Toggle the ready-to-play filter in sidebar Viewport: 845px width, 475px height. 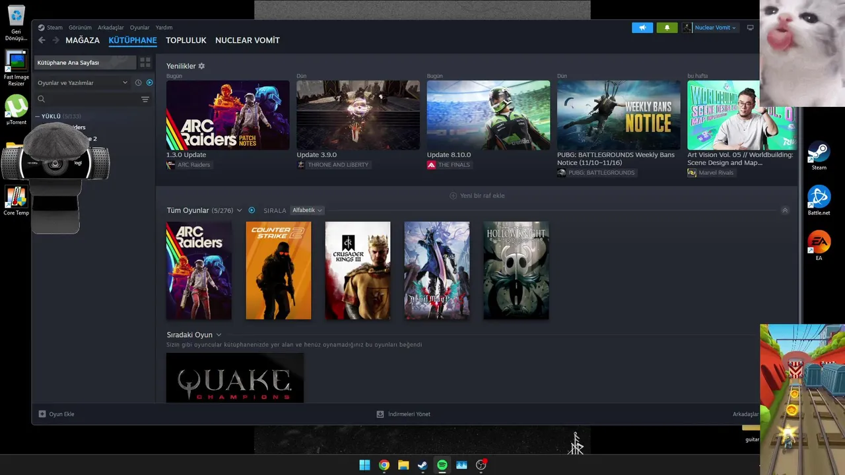point(150,82)
